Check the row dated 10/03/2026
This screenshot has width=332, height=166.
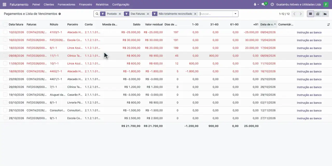pos(5,32)
